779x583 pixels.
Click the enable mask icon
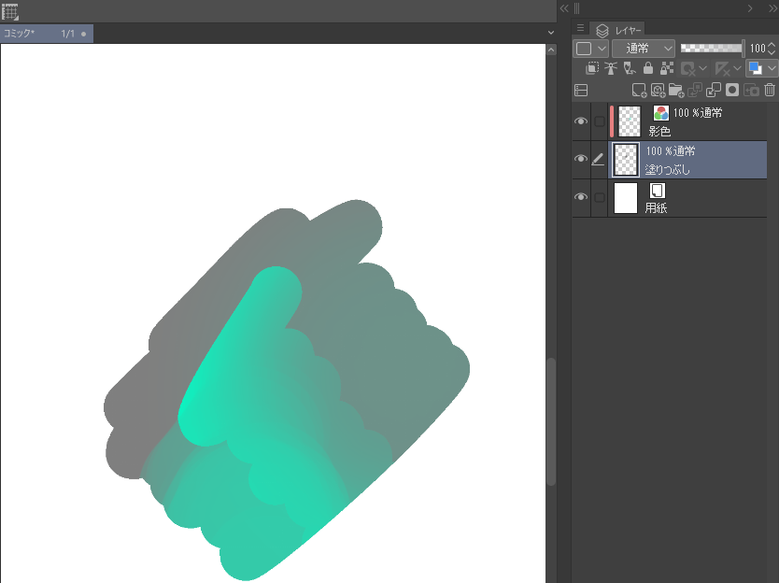point(688,68)
